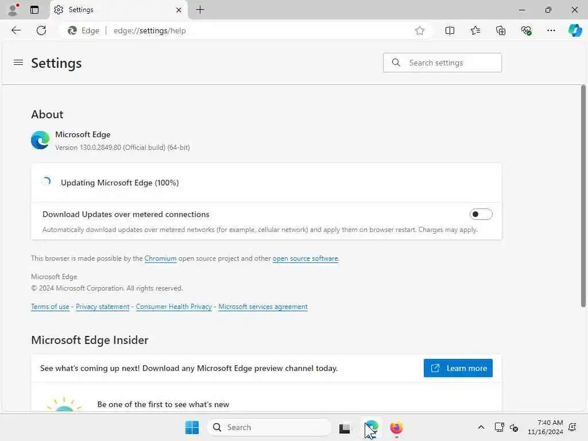Viewport: 588px width, 441px height.
Task: Close the Settings tab
Action: 179,10
